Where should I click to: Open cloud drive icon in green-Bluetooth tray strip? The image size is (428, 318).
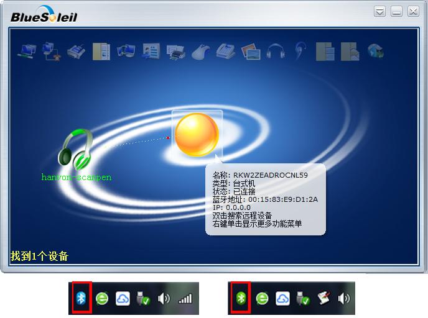(283, 299)
